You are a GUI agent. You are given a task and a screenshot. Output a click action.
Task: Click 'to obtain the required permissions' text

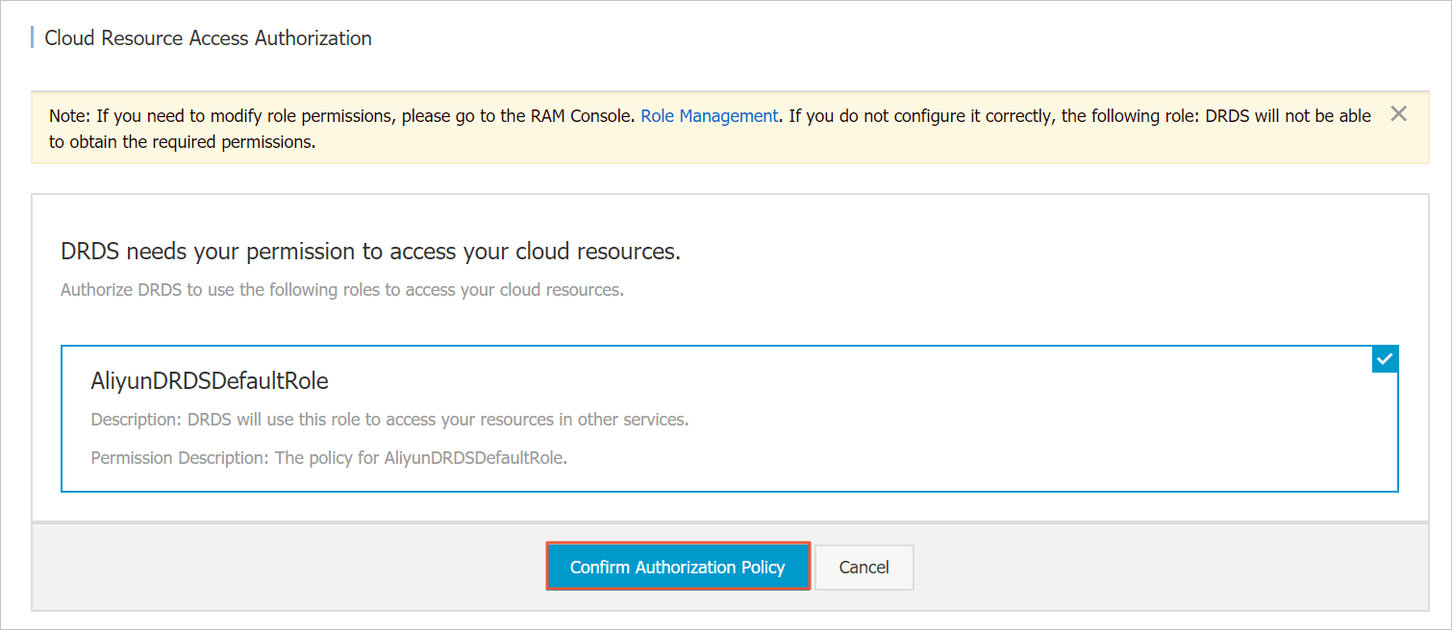pos(183,142)
